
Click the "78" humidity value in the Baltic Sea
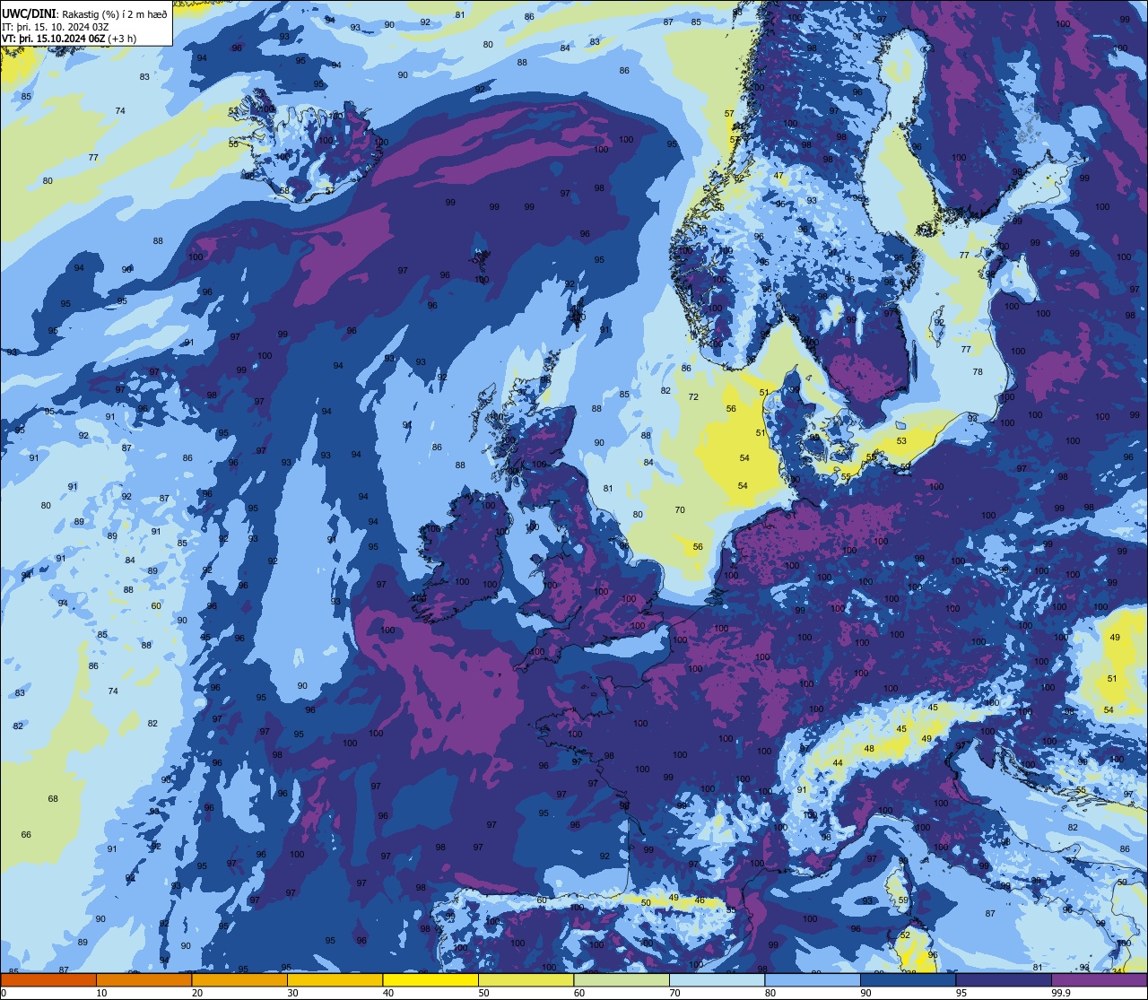click(x=978, y=372)
